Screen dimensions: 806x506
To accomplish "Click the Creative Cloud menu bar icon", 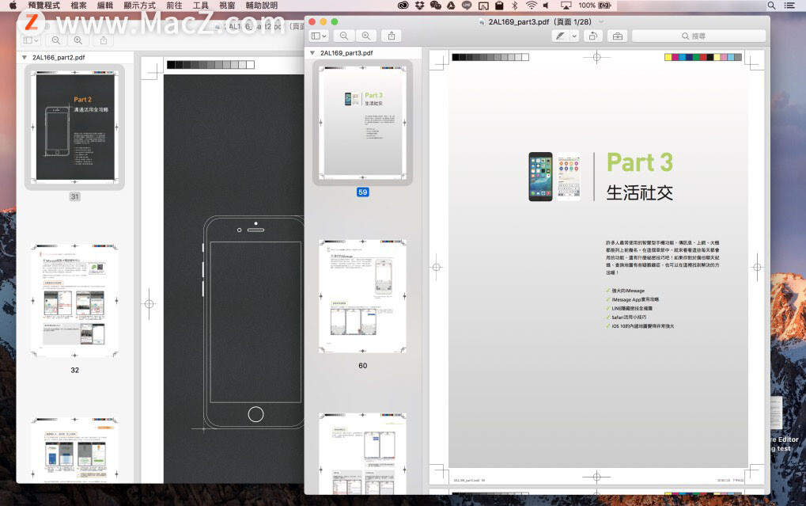I will (403, 6).
